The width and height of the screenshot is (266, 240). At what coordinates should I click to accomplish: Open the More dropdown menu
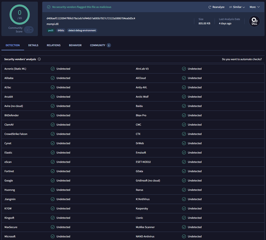[254, 7]
